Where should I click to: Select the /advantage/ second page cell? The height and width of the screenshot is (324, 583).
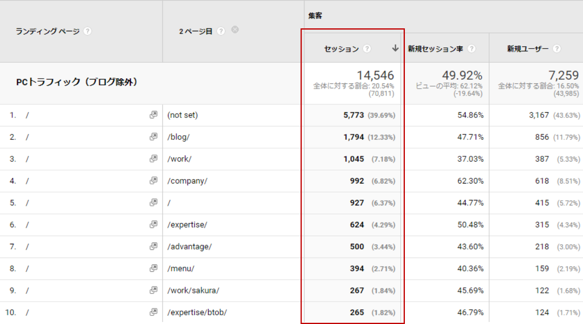point(189,246)
